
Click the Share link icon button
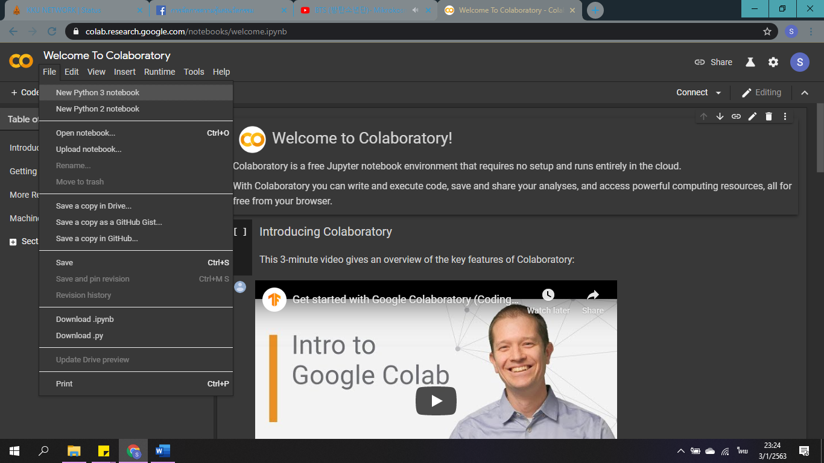713,62
